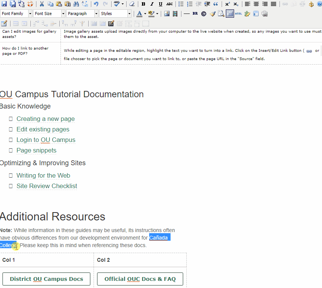The height and width of the screenshot is (288, 322).
Task: Expand spell check language arrow
Action: click(x=122, y=4)
